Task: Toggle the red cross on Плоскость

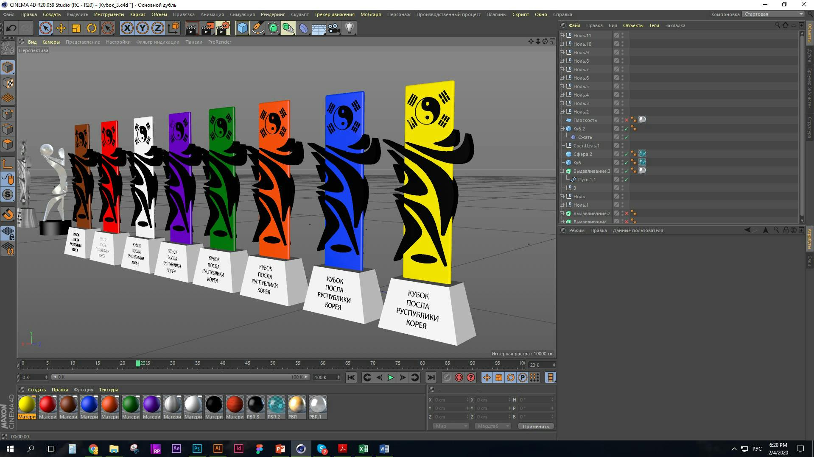Action: [x=627, y=120]
